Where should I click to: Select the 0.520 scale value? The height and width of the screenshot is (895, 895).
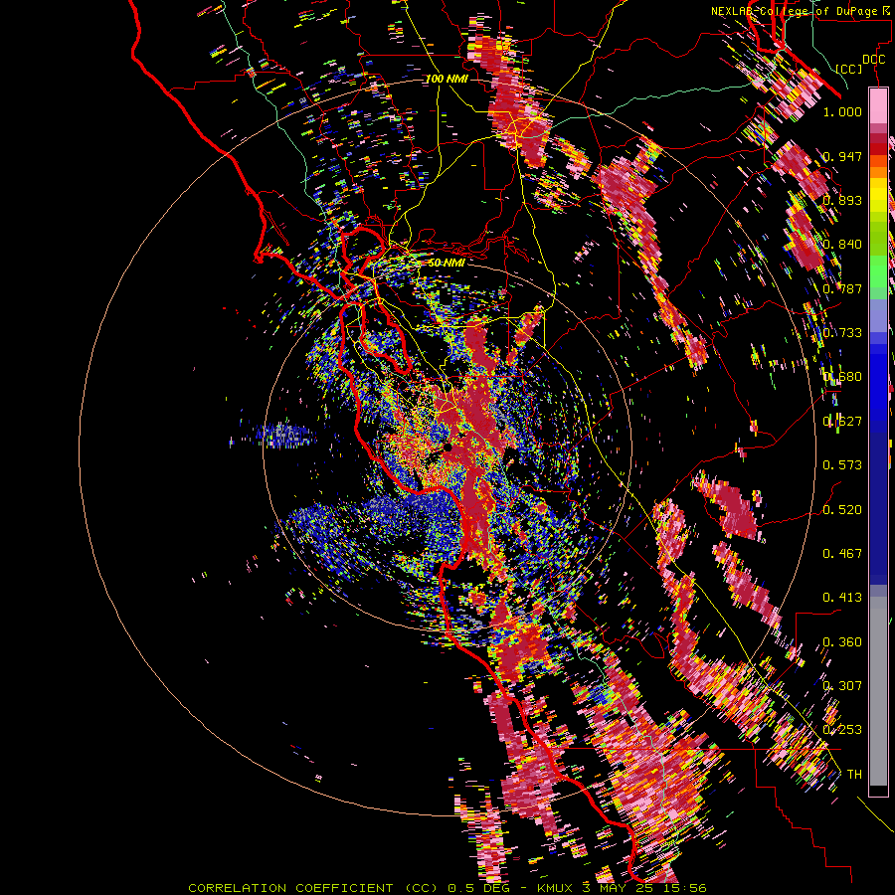842,510
